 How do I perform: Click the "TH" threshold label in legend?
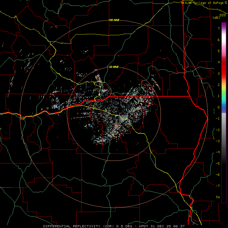point(218,197)
